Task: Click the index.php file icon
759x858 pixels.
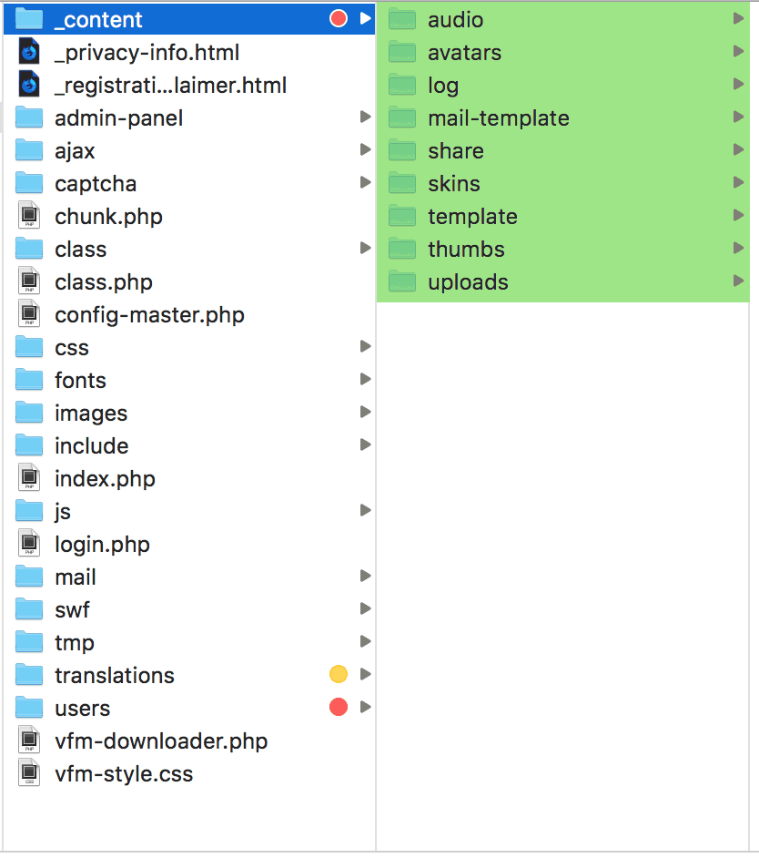Action: pyautogui.click(x=29, y=479)
